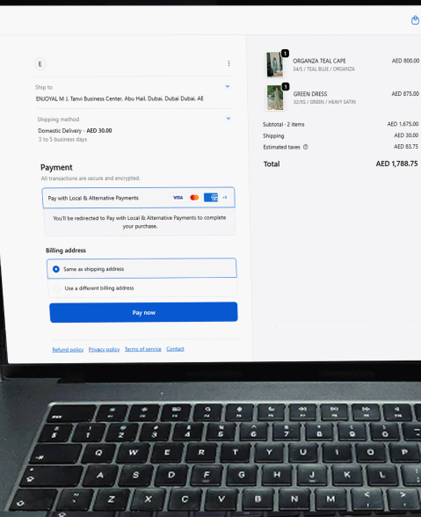Open the three-dot account options menu
The width and height of the screenshot is (421, 517).
[x=229, y=63]
